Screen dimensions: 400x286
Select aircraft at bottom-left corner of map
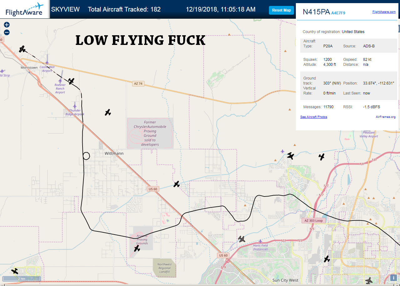(14, 271)
